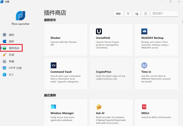Click the 最新发布 section heading

point(50,20)
